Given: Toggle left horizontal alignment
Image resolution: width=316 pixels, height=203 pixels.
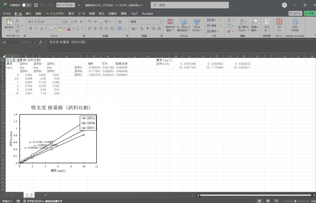Looking at the screenshot, I should tap(90, 28).
